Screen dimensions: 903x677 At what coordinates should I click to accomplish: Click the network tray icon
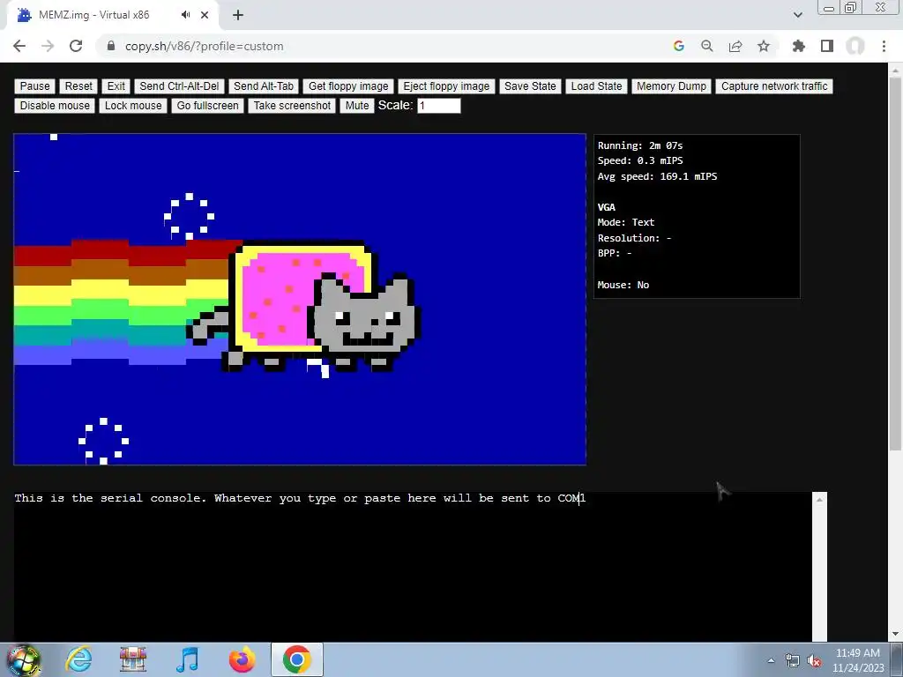(793, 661)
